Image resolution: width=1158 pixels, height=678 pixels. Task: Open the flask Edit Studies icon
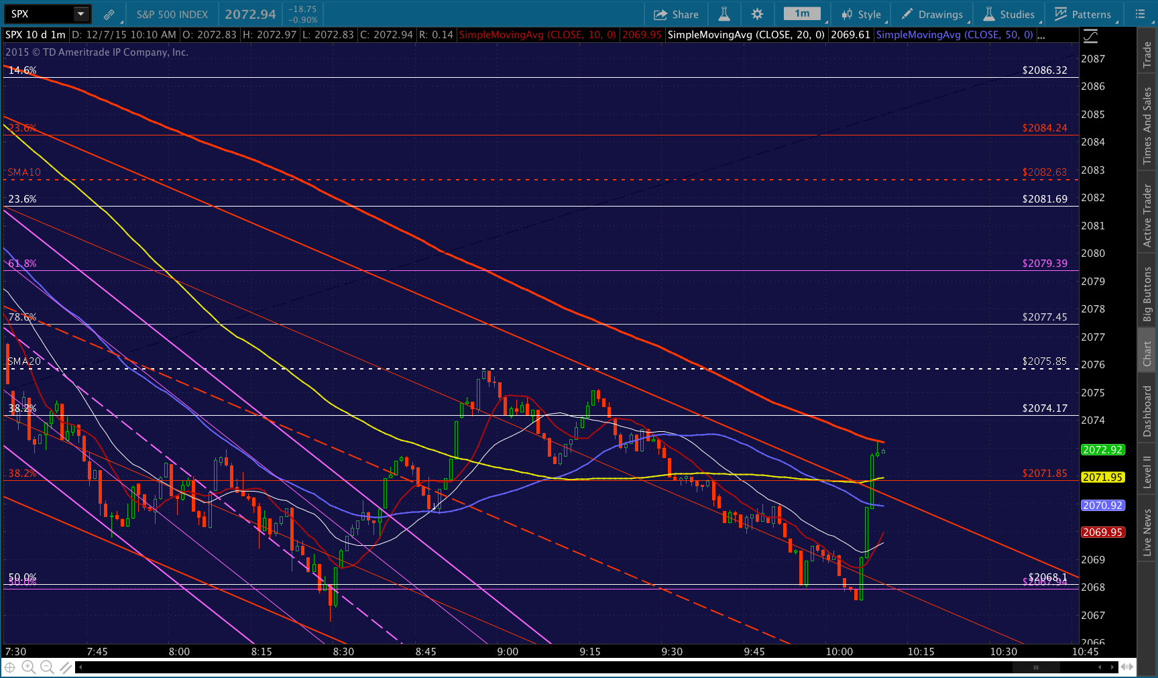tap(724, 14)
